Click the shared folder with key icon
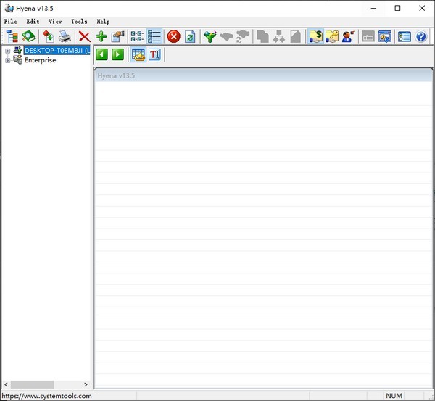435x401 pixels. pyautogui.click(x=332, y=36)
